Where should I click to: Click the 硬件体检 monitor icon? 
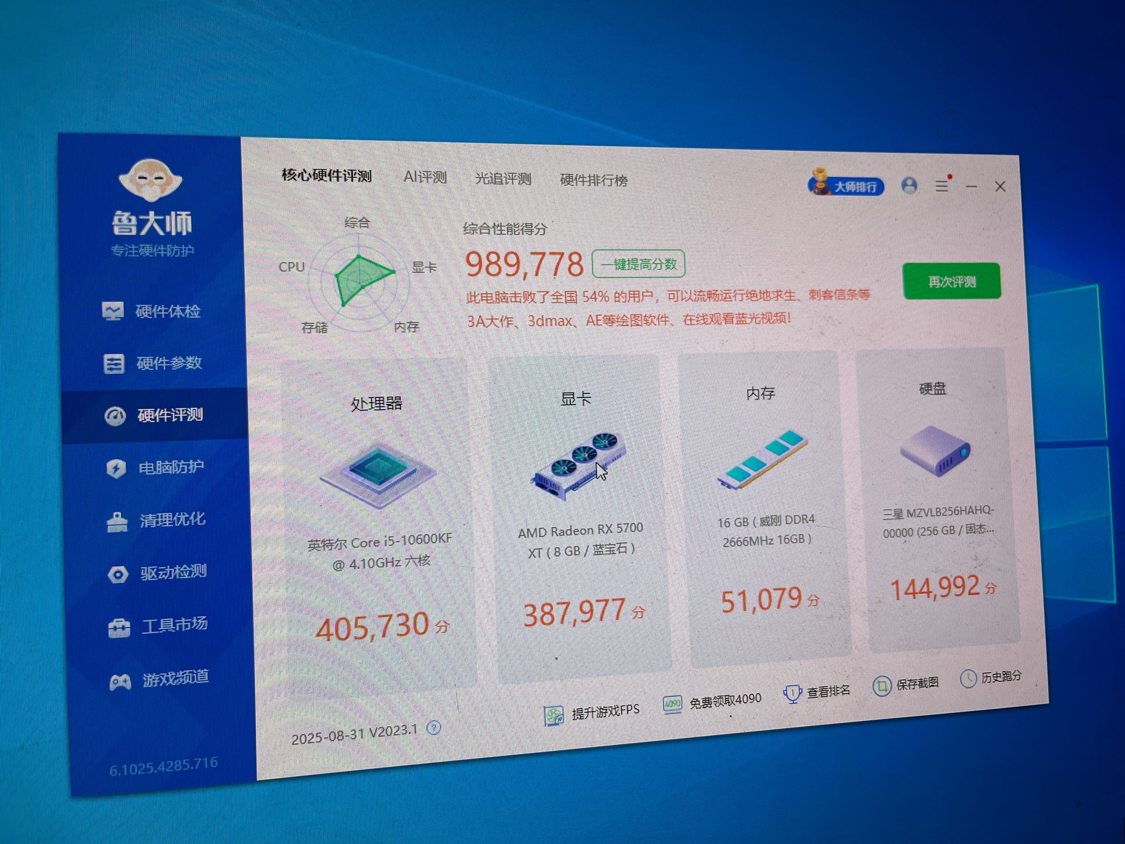tap(113, 311)
